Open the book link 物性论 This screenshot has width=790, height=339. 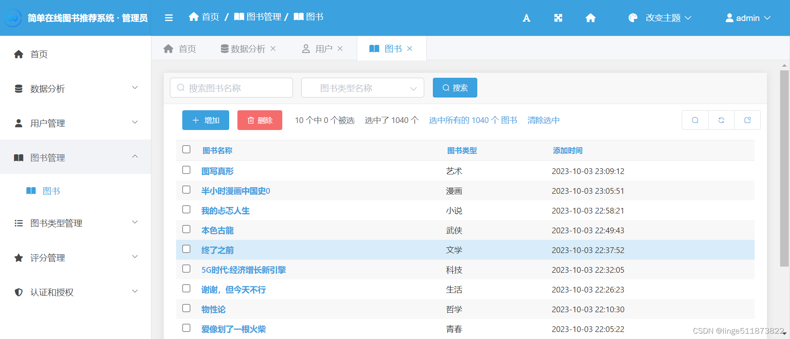pos(213,309)
